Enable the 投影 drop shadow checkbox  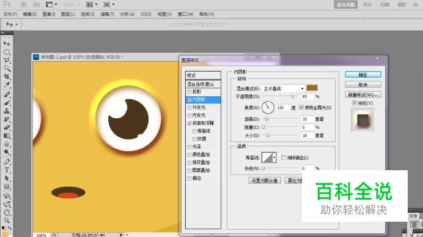coord(189,92)
